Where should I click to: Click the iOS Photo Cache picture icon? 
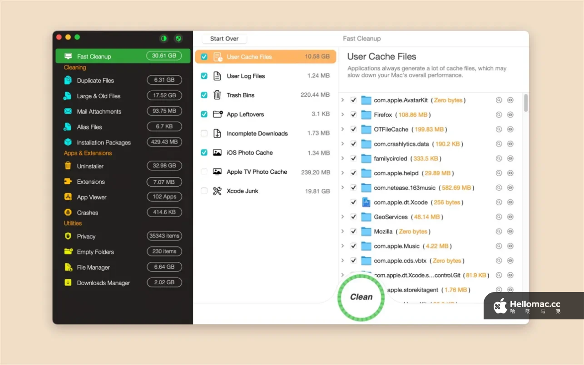(x=217, y=152)
